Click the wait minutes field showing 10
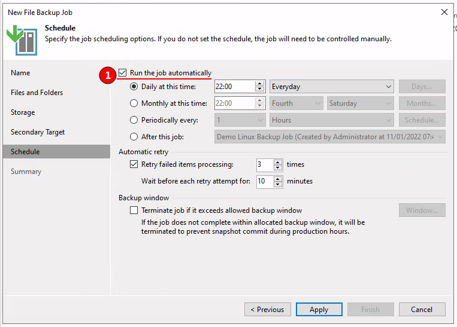Screen dimensions: 457x327 click(265, 181)
